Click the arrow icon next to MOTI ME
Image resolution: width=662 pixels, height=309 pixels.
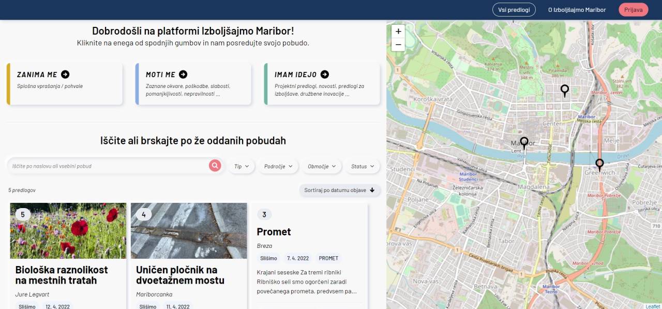coord(183,75)
